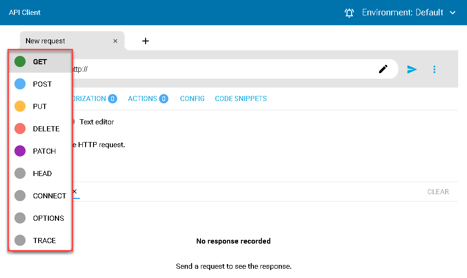Send the request with the arrow icon
Image resolution: width=467 pixels, height=278 pixels.
pos(412,69)
